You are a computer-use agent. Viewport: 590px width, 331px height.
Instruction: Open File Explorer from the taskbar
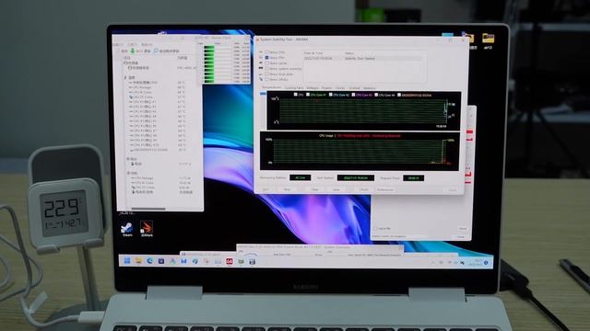click(138, 261)
